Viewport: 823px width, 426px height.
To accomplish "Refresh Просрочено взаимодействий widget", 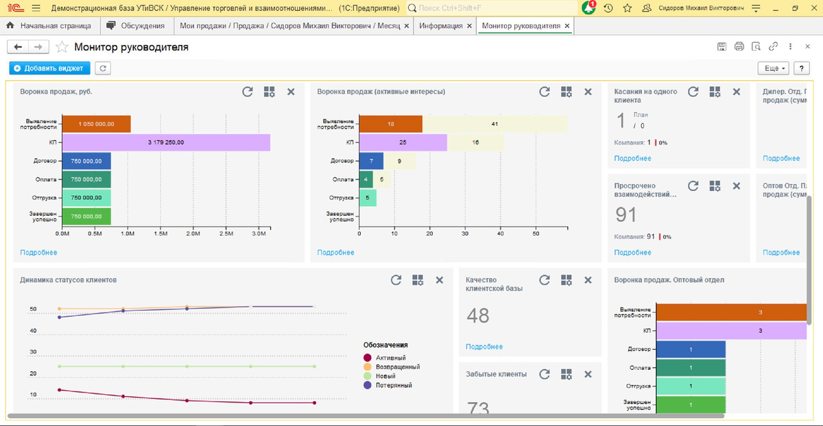I will [693, 186].
